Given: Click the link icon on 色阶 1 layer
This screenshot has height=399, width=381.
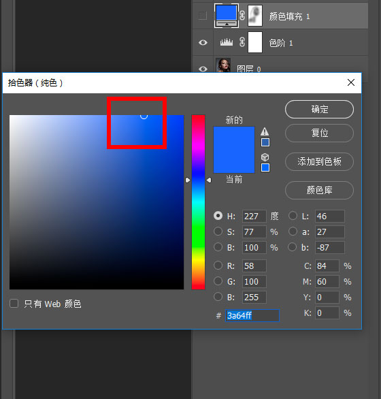Looking at the screenshot, I should pyautogui.click(x=242, y=42).
